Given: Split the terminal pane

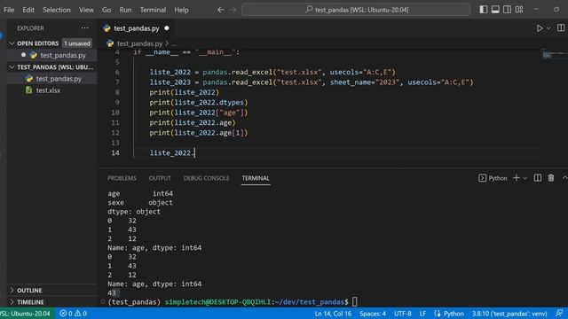Looking at the screenshot, I should (x=538, y=177).
